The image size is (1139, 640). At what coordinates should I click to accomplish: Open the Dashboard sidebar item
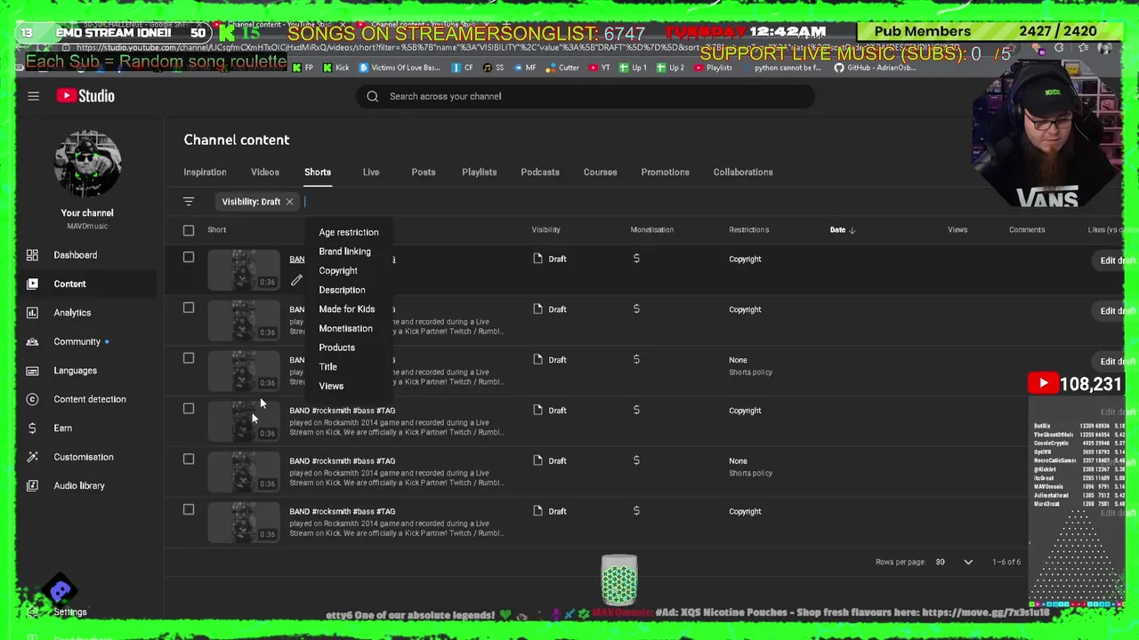[x=75, y=255]
